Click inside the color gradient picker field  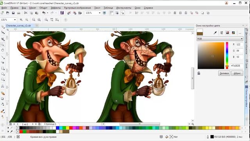[x=211, y=56]
